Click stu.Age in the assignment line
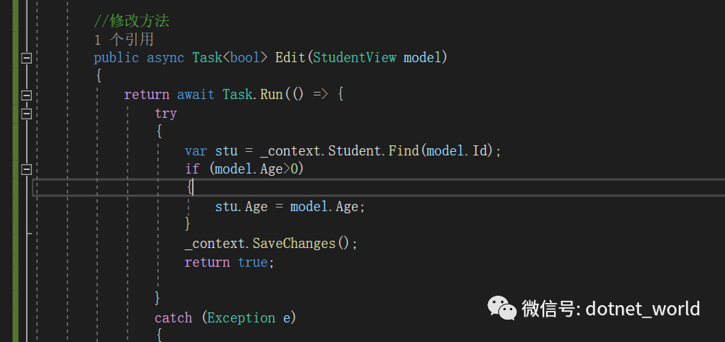Viewport: 725px width, 342px height. coord(241,207)
